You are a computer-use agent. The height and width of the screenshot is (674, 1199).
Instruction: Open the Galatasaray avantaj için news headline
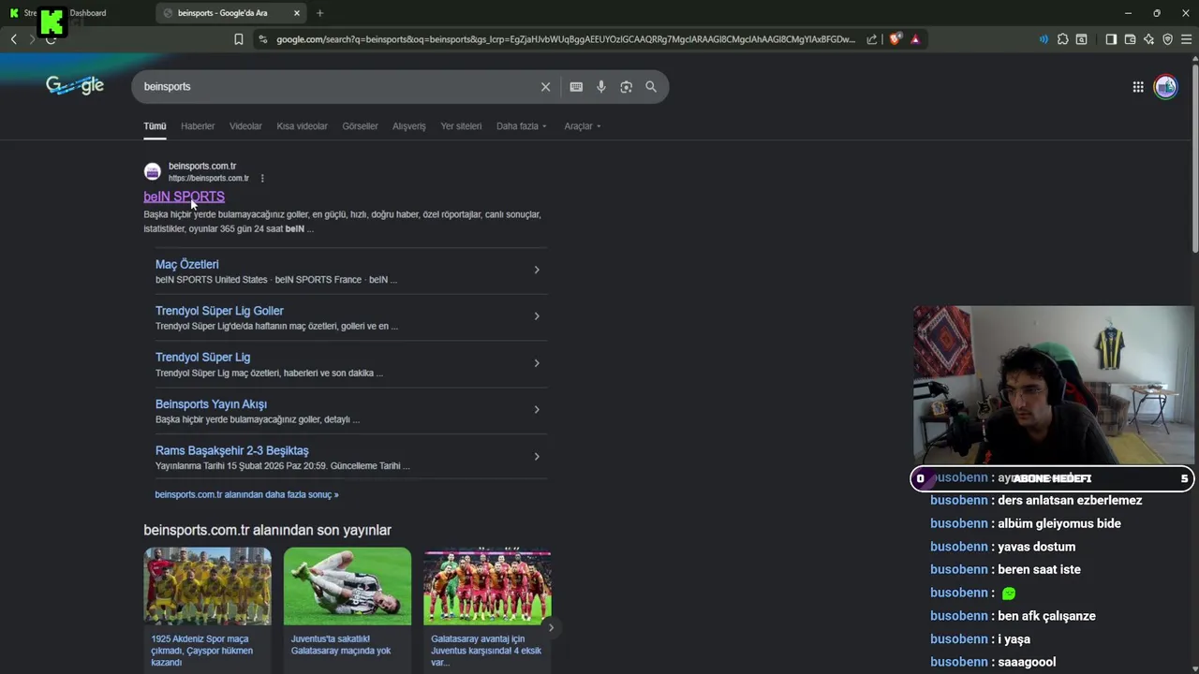[486, 651]
